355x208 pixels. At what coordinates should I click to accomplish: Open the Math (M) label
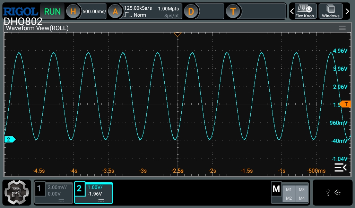(x=276, y=189)
